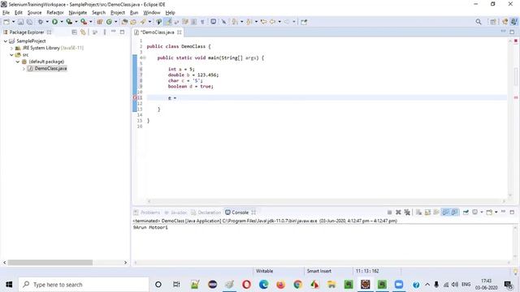Click Pin Console icon
The image size is (520, 292).
tap(466, 213)
